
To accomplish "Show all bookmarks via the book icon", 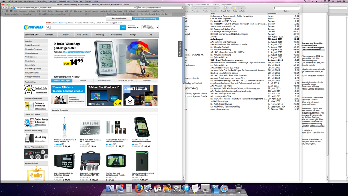I will tap(7, 11).
